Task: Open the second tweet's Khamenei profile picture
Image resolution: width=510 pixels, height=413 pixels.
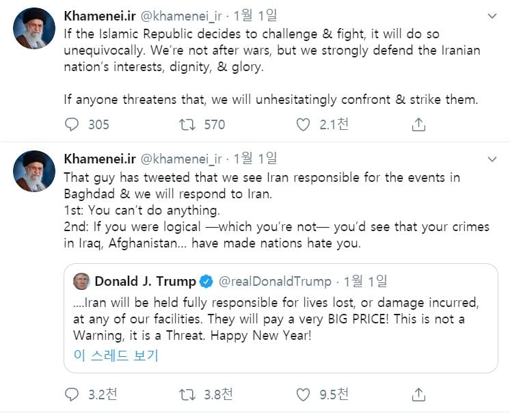Action: (34, 171)
